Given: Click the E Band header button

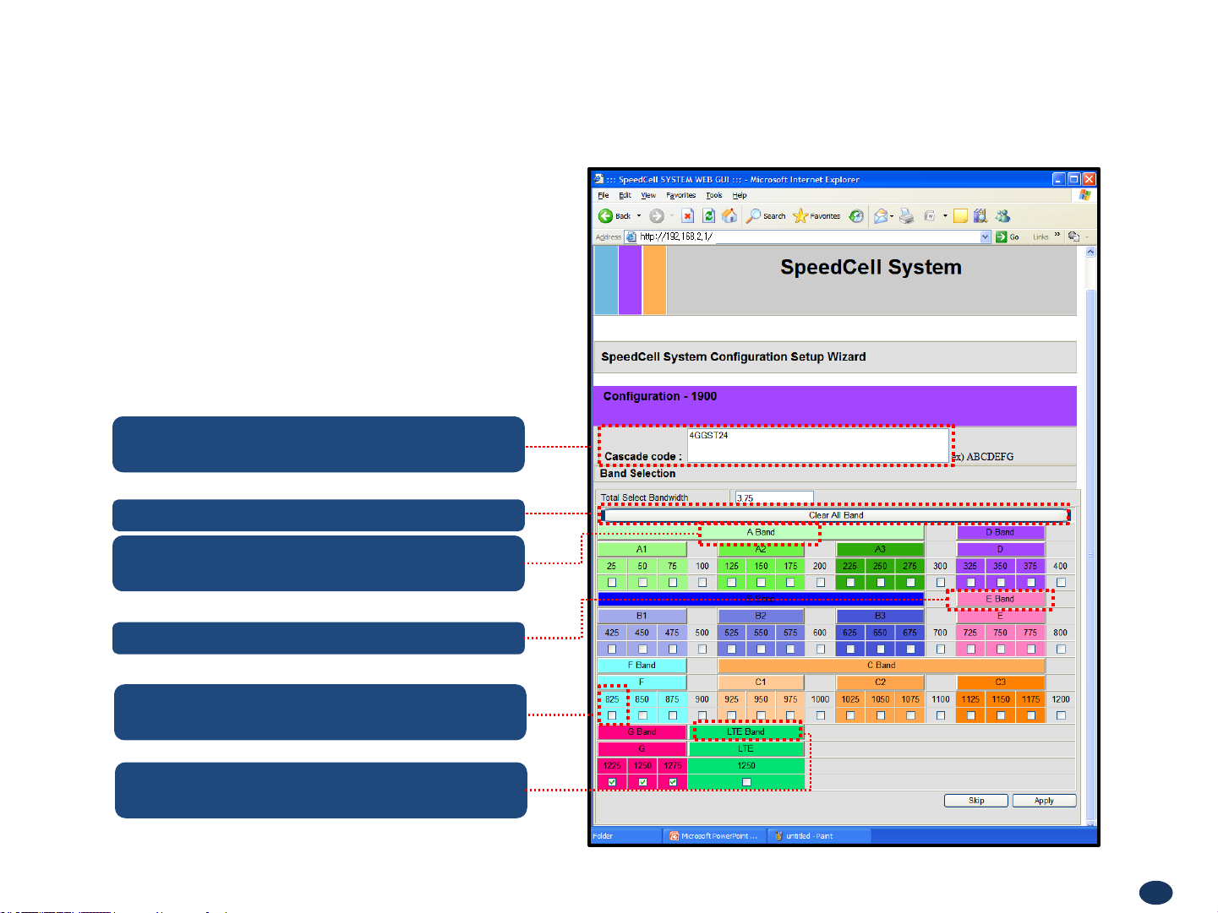Looking at the screenshot, I should 1000,599.
